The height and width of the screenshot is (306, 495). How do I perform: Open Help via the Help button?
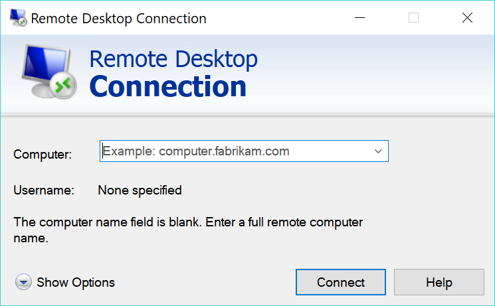[x=439, y=283]
